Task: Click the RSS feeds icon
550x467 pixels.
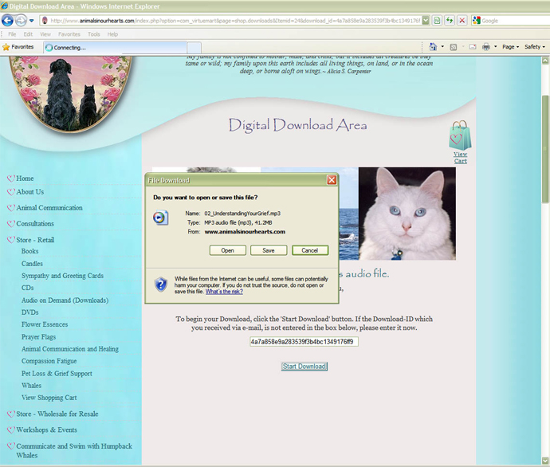Action: tap(454, 47)
